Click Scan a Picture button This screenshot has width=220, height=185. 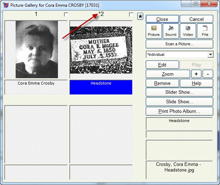click(x=179, y=44)
